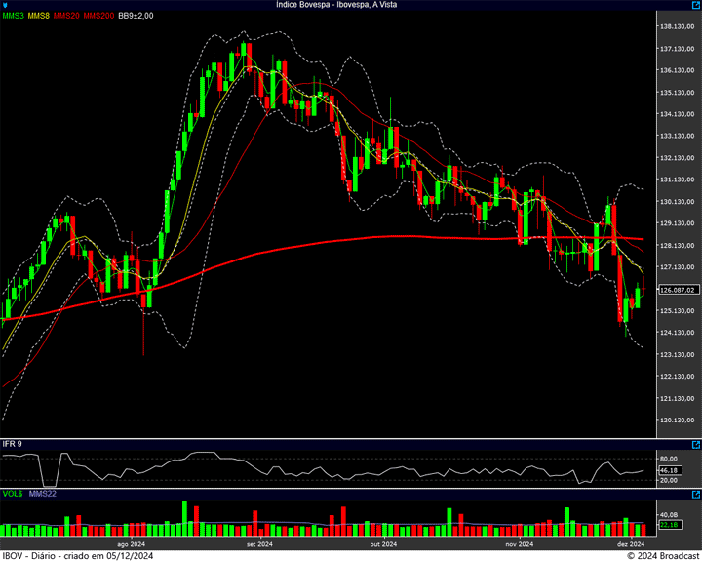
Task: Select the MMS3 indicator label
Action: (14, 16)
